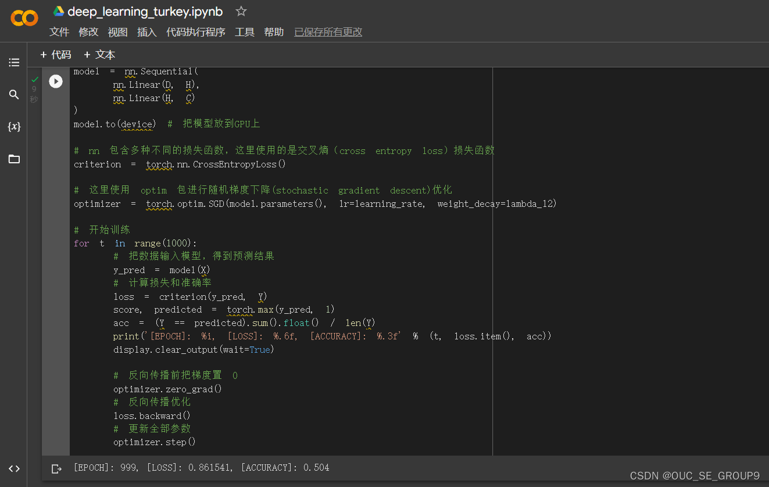
Task: Open the 插入 menu
Action: click(x=147, y=32)
